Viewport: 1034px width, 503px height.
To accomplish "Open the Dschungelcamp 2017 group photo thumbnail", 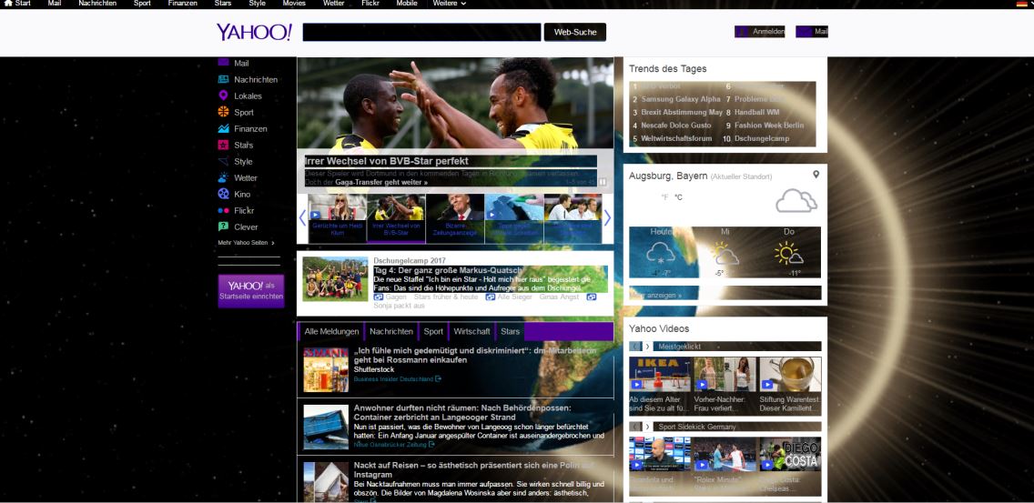I will 335,279.
